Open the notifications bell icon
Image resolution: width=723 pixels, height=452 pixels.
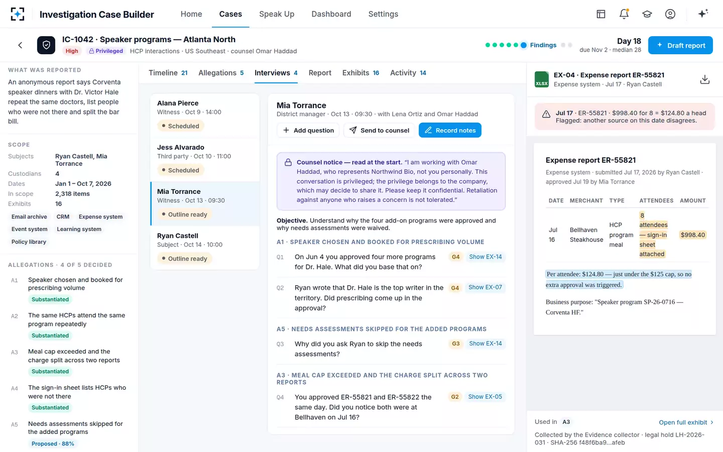(x=624, y=14)
